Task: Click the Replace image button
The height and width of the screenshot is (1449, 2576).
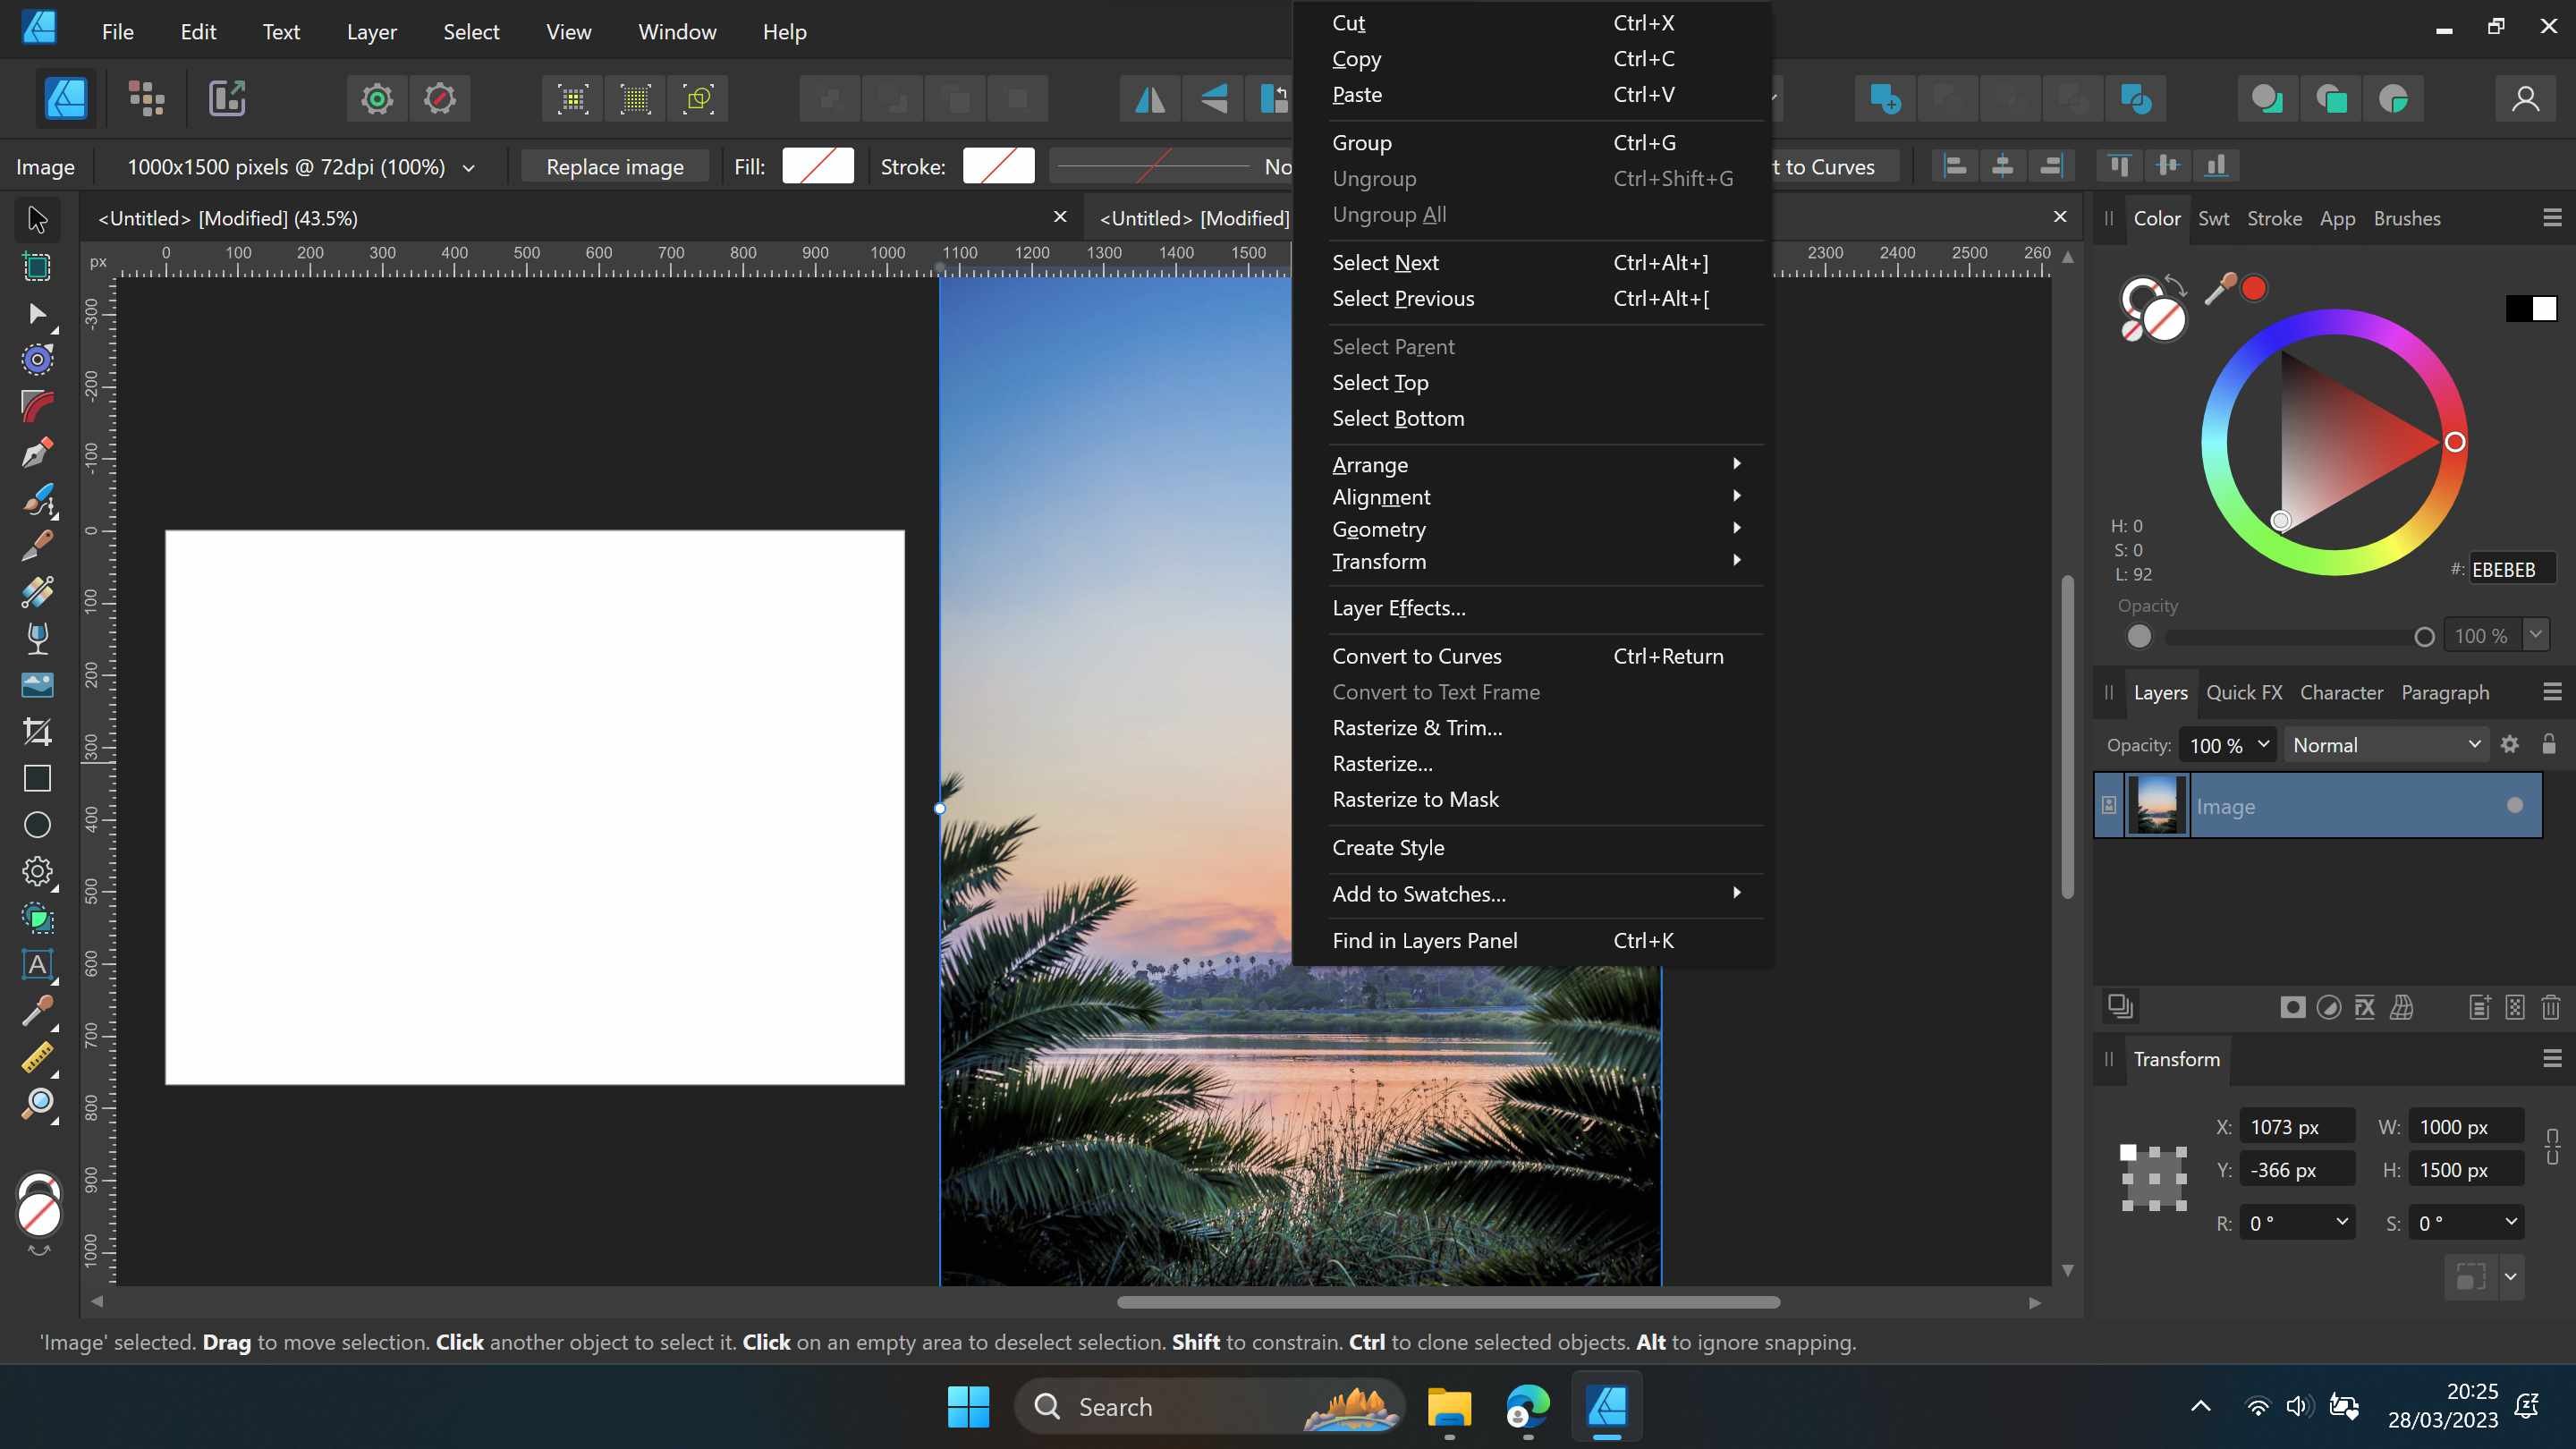Action: [x=614, y=167]
